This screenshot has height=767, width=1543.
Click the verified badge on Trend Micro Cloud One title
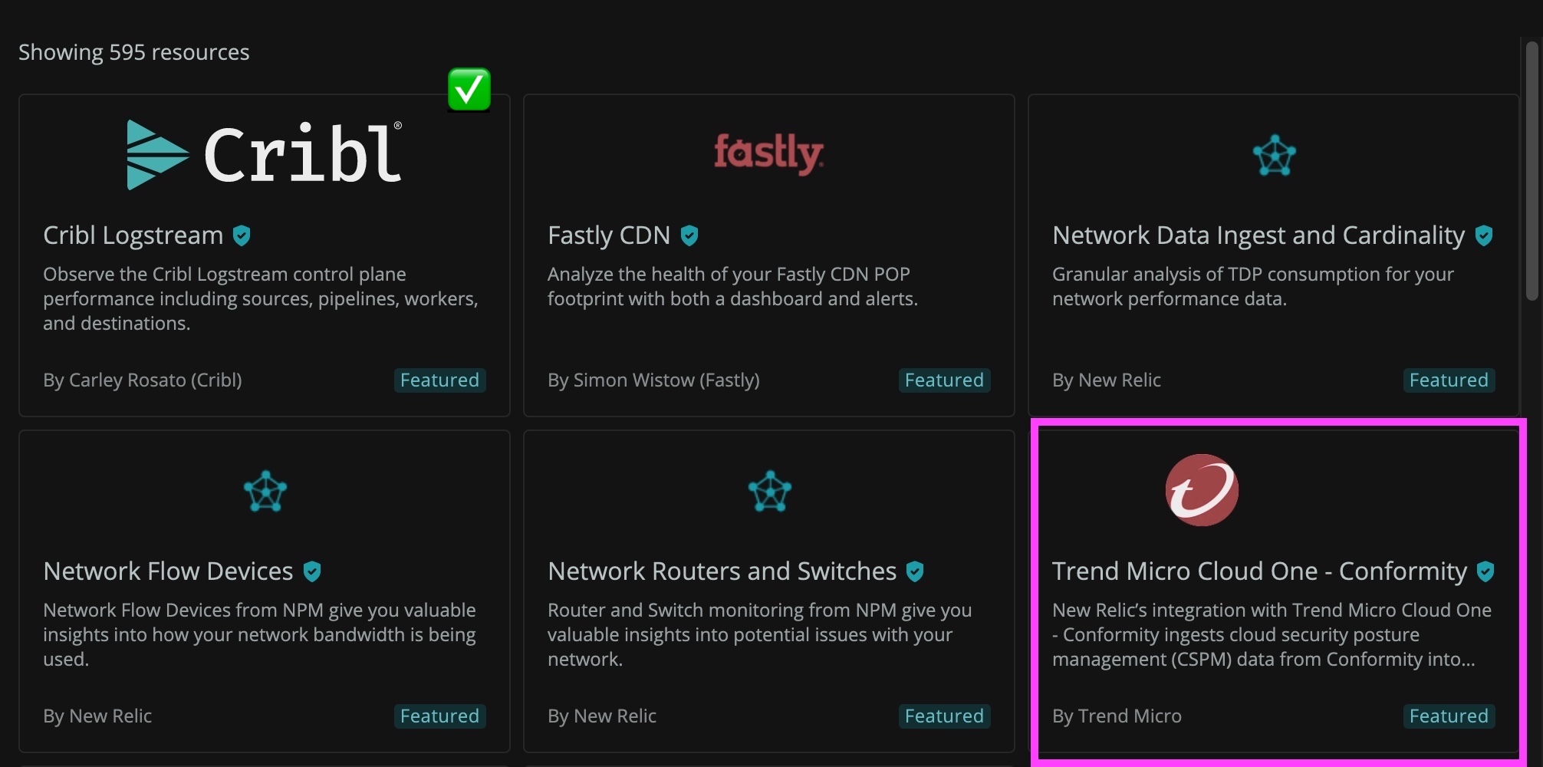pos(1486,571)
